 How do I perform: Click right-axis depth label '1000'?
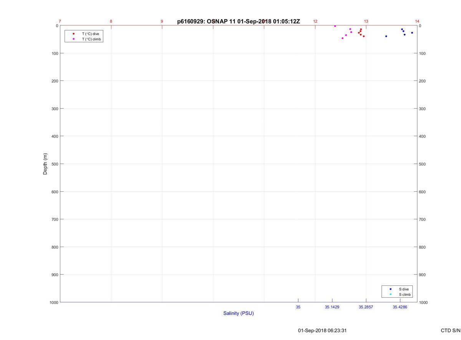(x=424, y=303)
